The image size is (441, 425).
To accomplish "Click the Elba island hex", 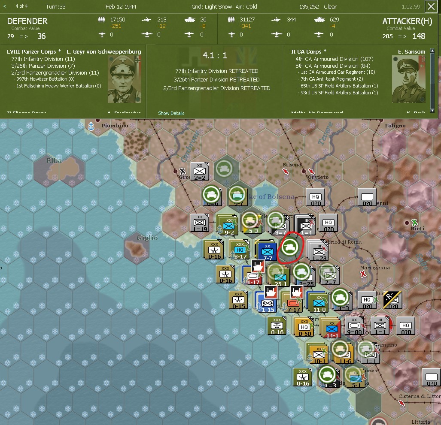I will click(x=59, y=171).
